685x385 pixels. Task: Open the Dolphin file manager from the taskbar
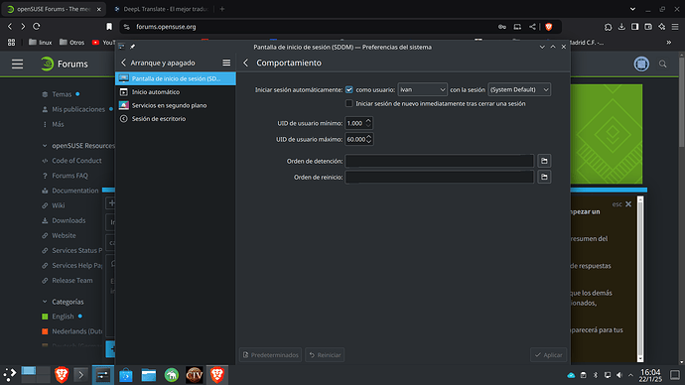(149, 375)
